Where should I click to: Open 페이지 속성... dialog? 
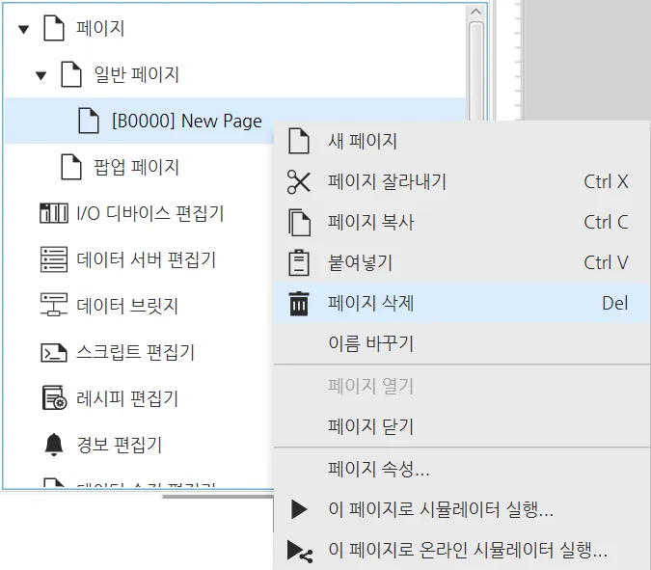(x=378, y=470)
